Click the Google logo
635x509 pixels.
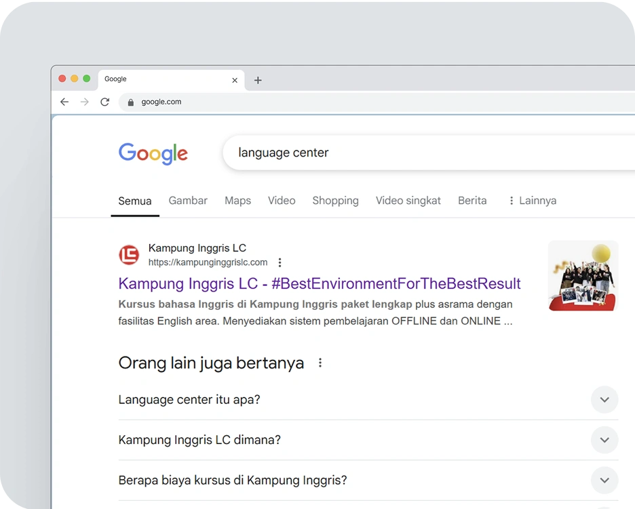coord(153,154)
